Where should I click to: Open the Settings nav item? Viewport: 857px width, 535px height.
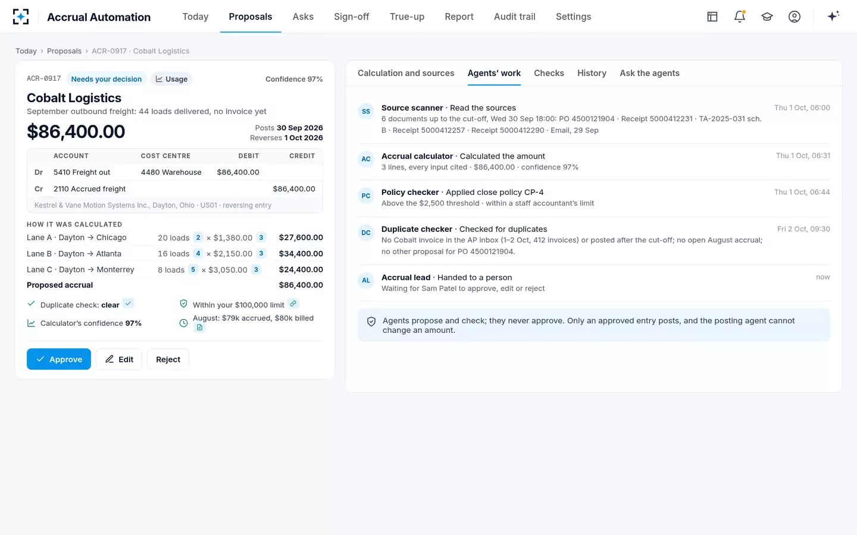point(574,17)
